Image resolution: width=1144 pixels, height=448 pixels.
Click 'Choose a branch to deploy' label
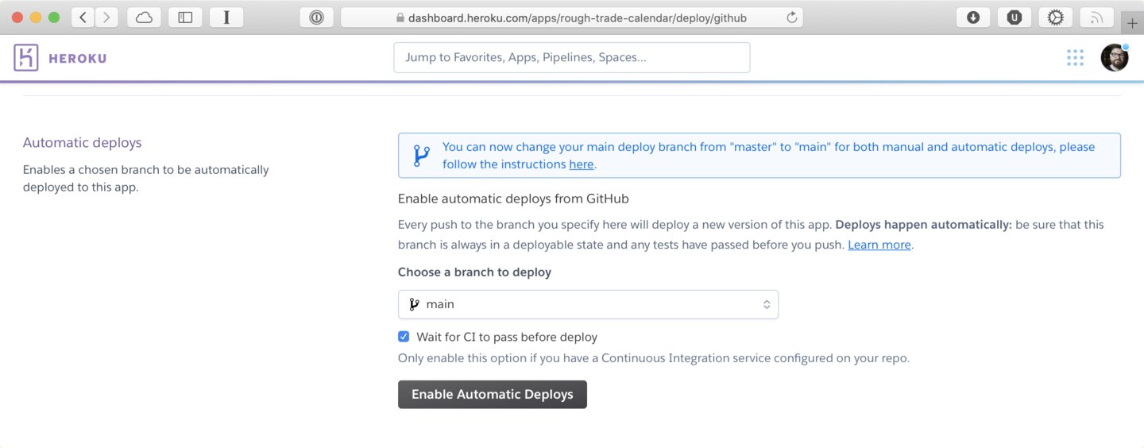(x=474, y=272)
